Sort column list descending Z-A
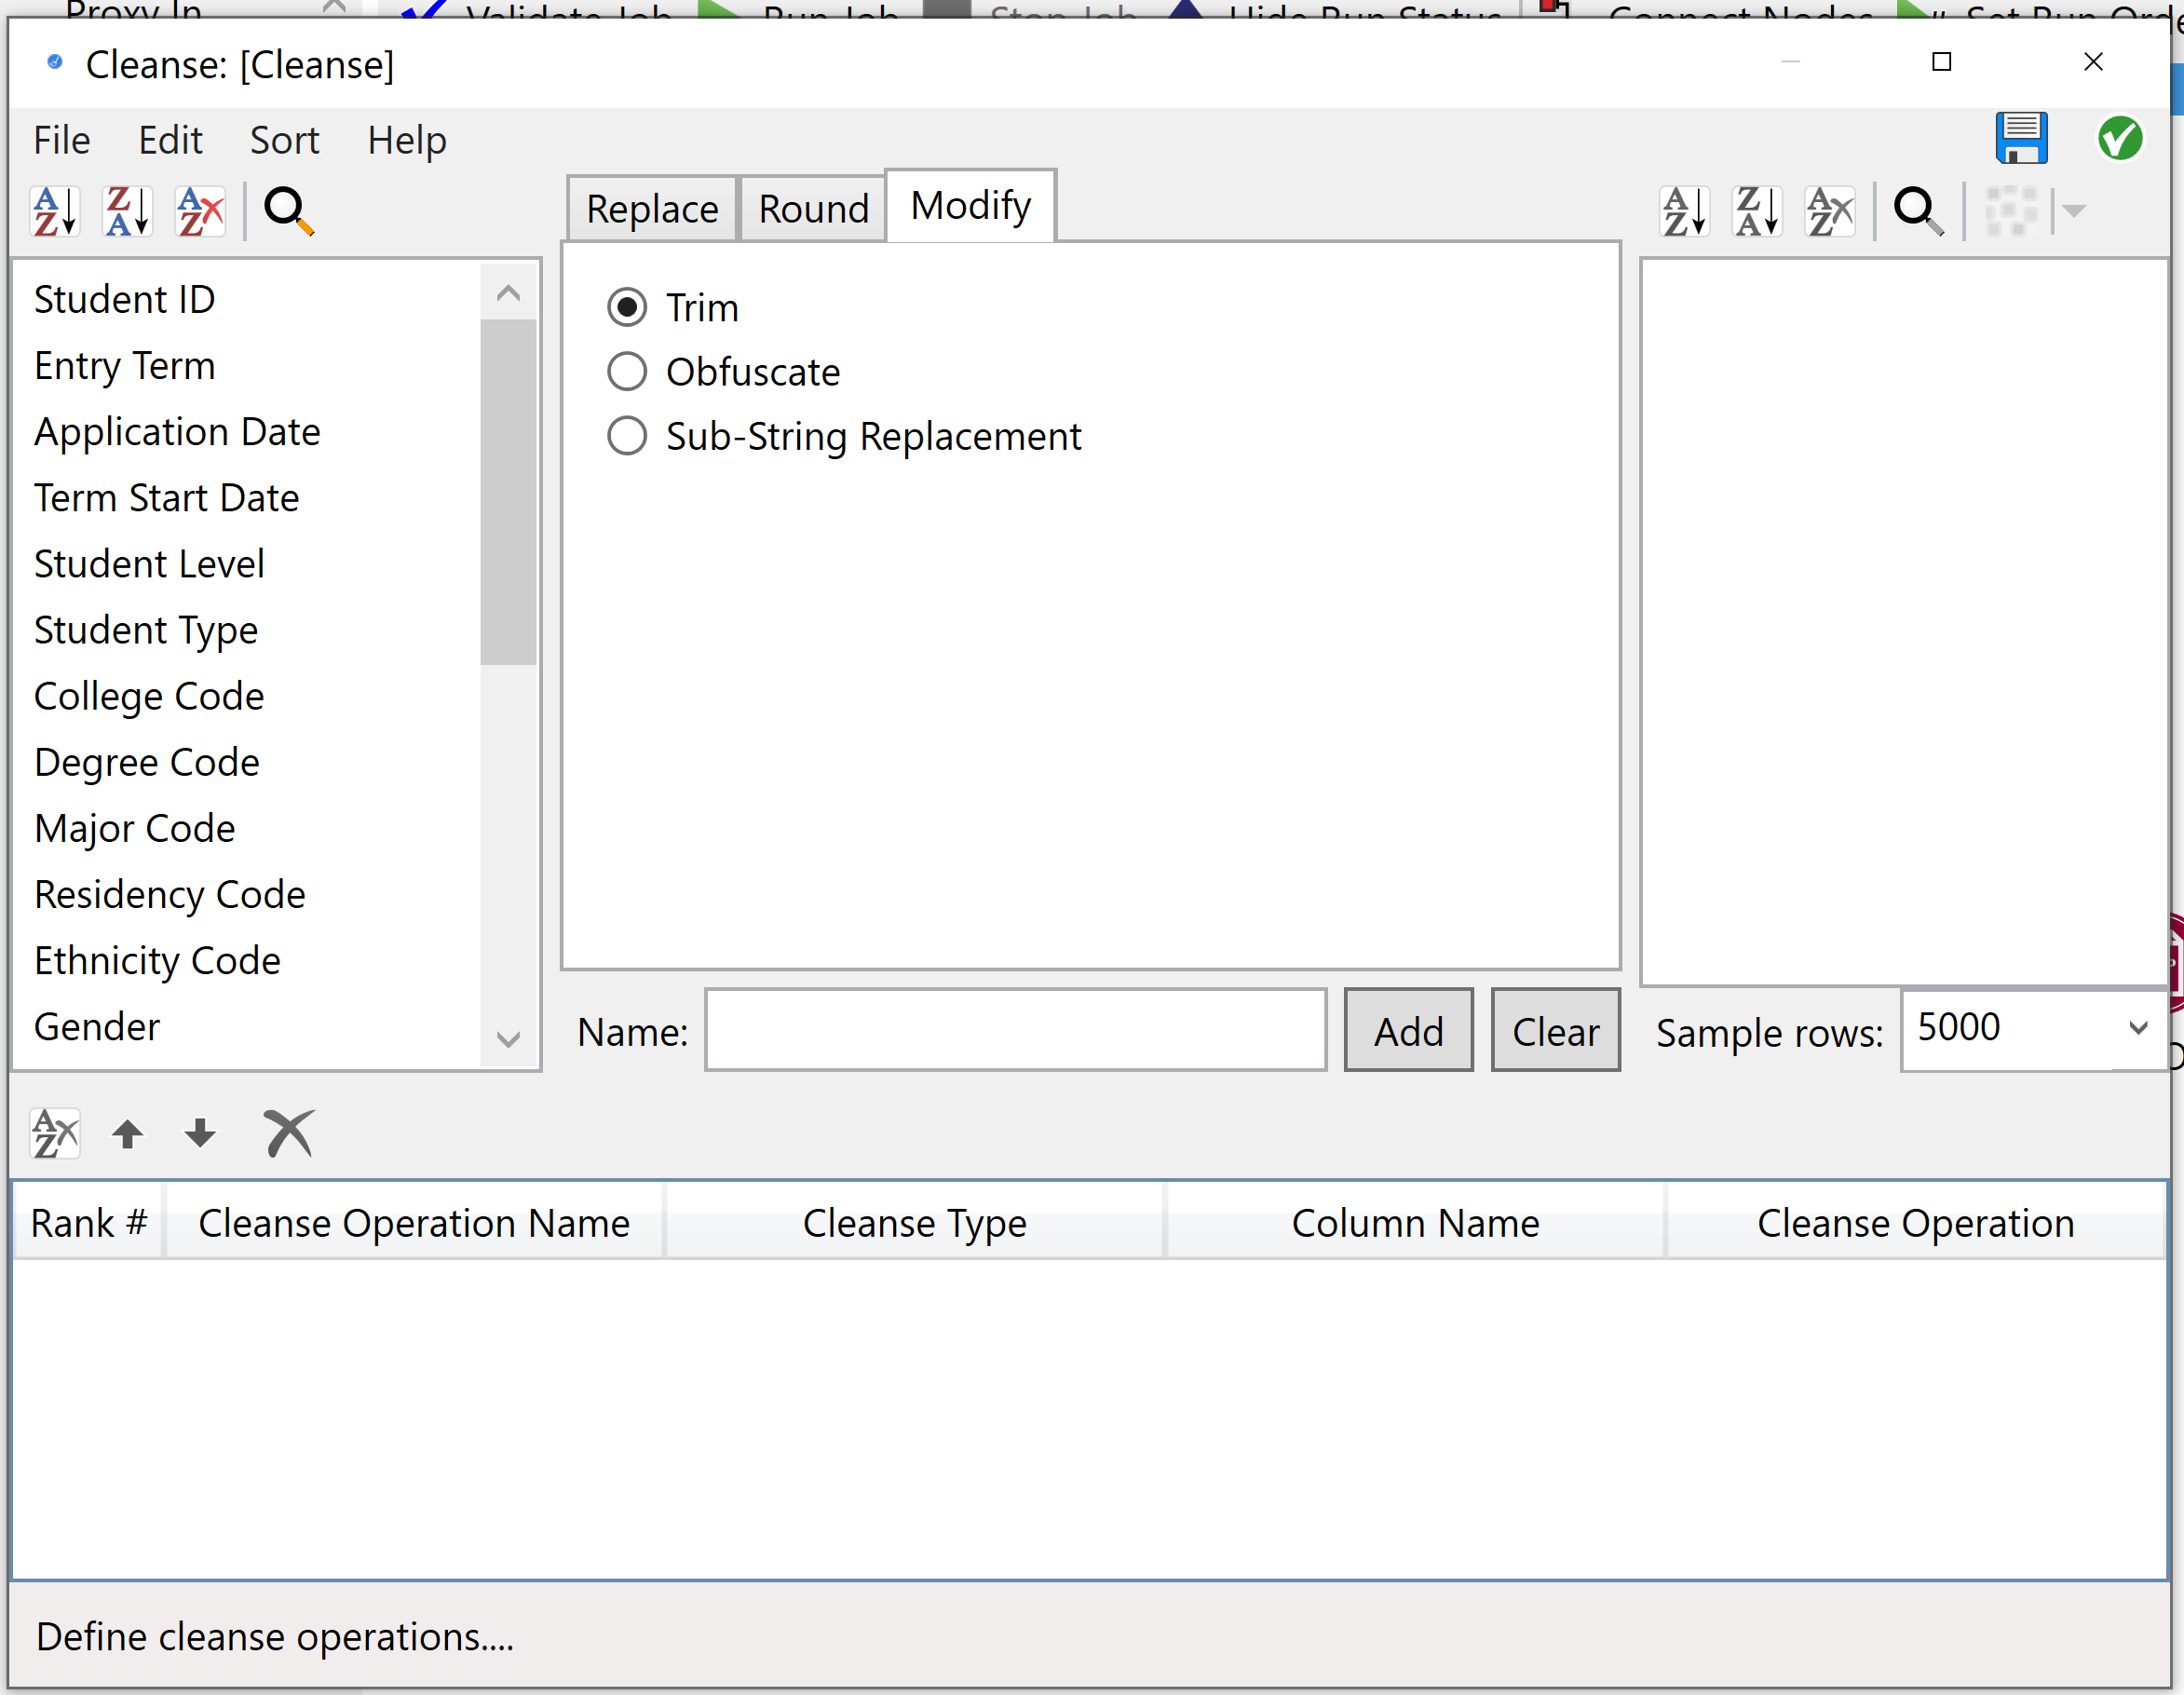The image size is (2184, 1695). (128, 211)
